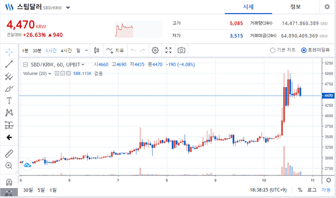336x198 pixels.
Task: Toggle the magnet mode icon
Action: [9, 182]
